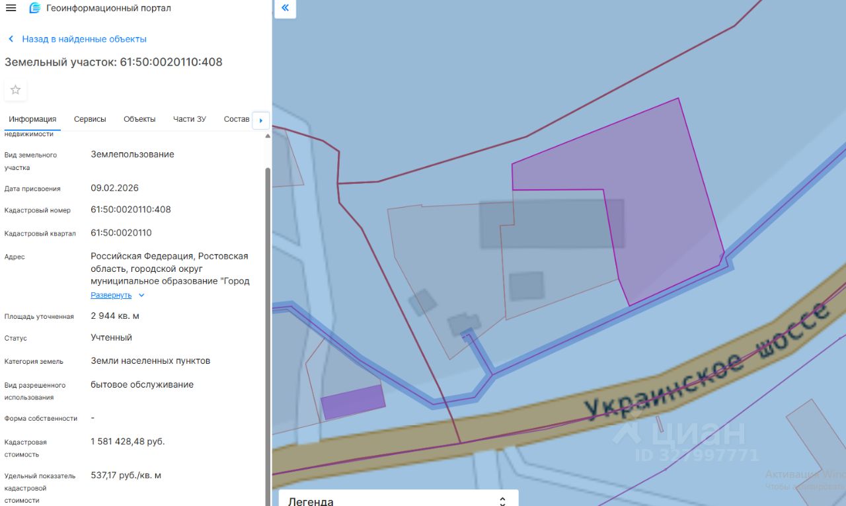The image size is (846, 506).
Task: Click the Геоинформационный портал title
Action: [108, 8]
